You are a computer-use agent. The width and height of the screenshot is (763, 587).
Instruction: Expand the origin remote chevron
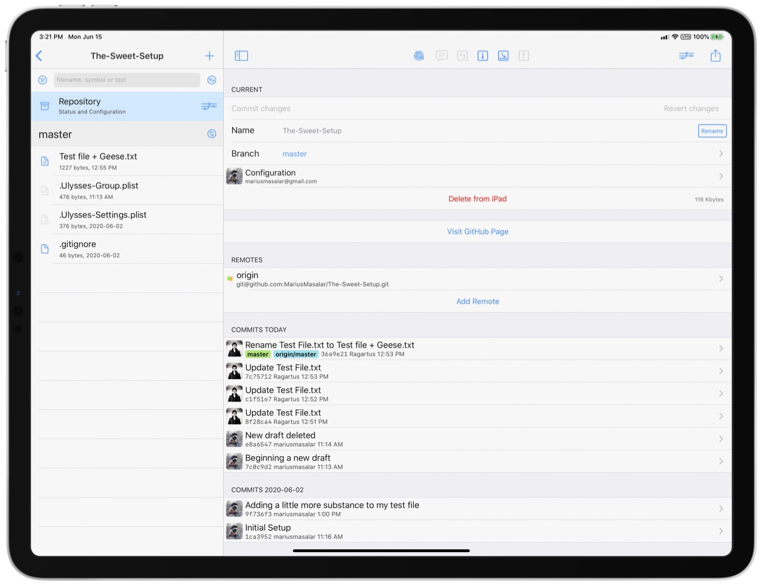tap(721, 279)
